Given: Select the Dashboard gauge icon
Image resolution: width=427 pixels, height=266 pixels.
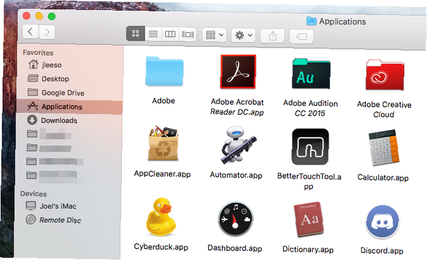Looking at the screenshot, I should coord(236,219).
